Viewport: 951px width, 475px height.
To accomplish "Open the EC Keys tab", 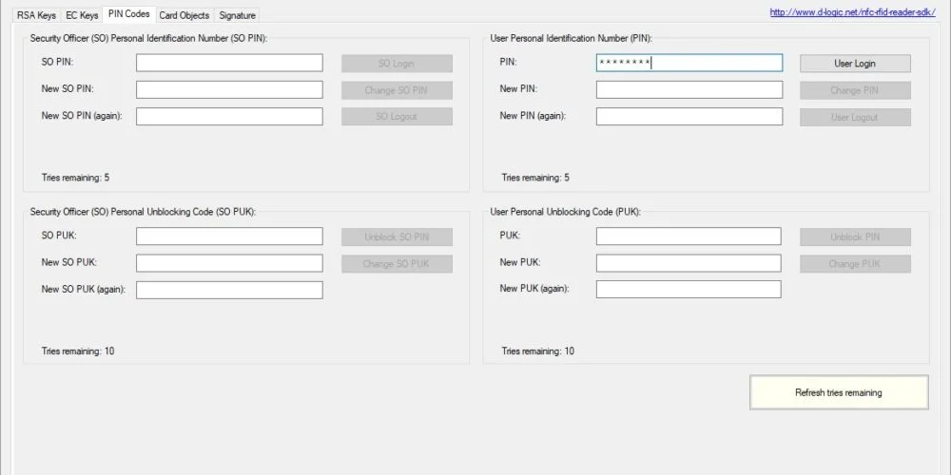I will click(82, 15).
